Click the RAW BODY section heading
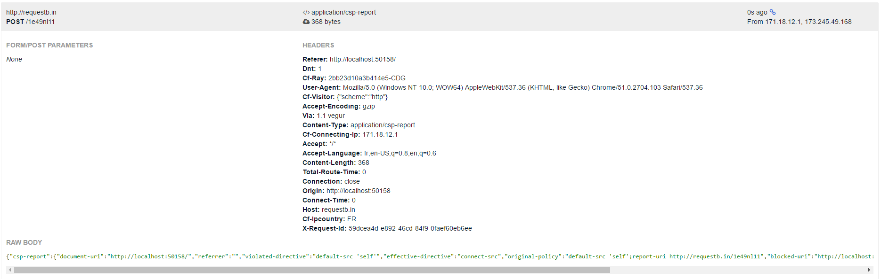881x279 pixels. click(x=24, y=242)
